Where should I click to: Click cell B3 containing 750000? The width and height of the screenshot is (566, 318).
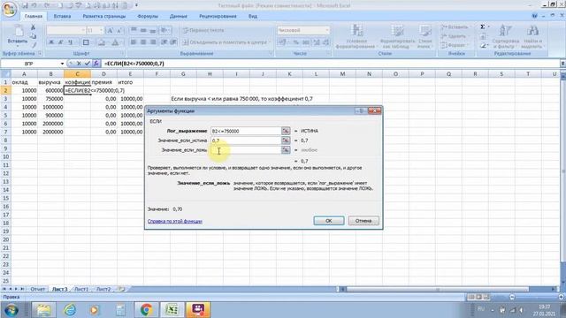[x=50, y=98]
